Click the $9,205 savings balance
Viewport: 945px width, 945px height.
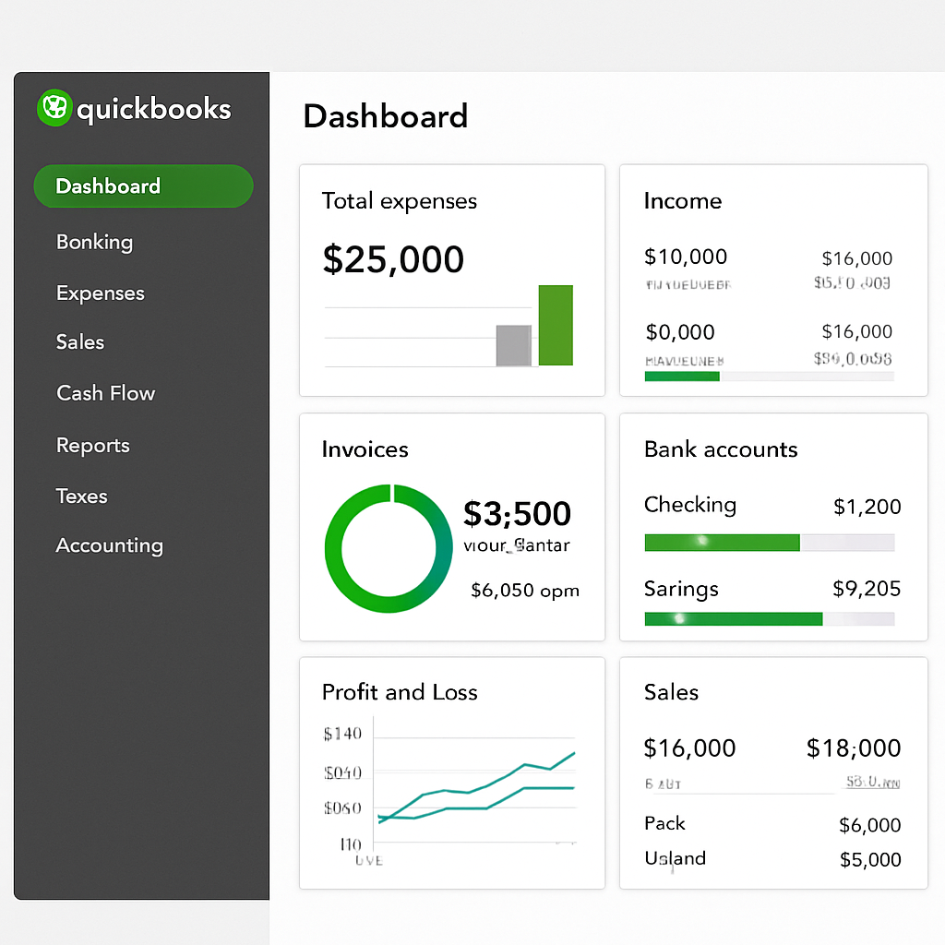[x=867, y=588]
